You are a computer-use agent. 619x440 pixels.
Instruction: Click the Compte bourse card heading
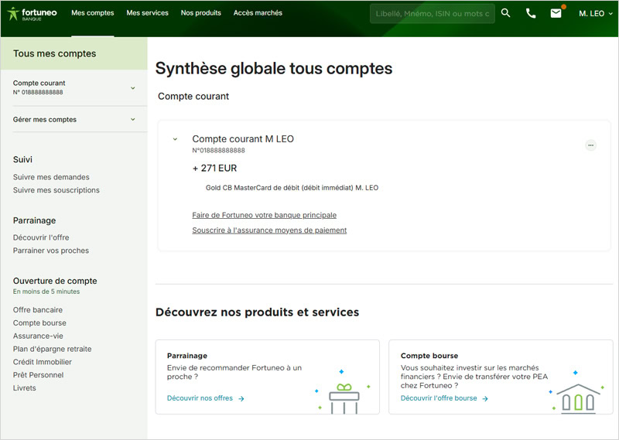pyautogui.click(x=429, y=356)
